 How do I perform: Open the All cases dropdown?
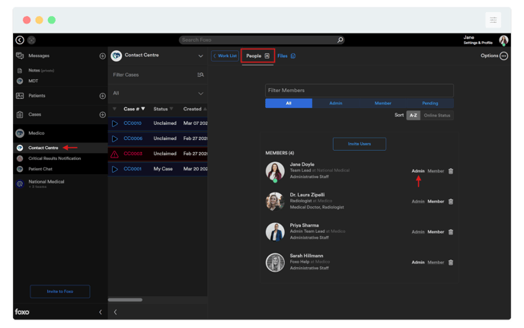point(158,94)
